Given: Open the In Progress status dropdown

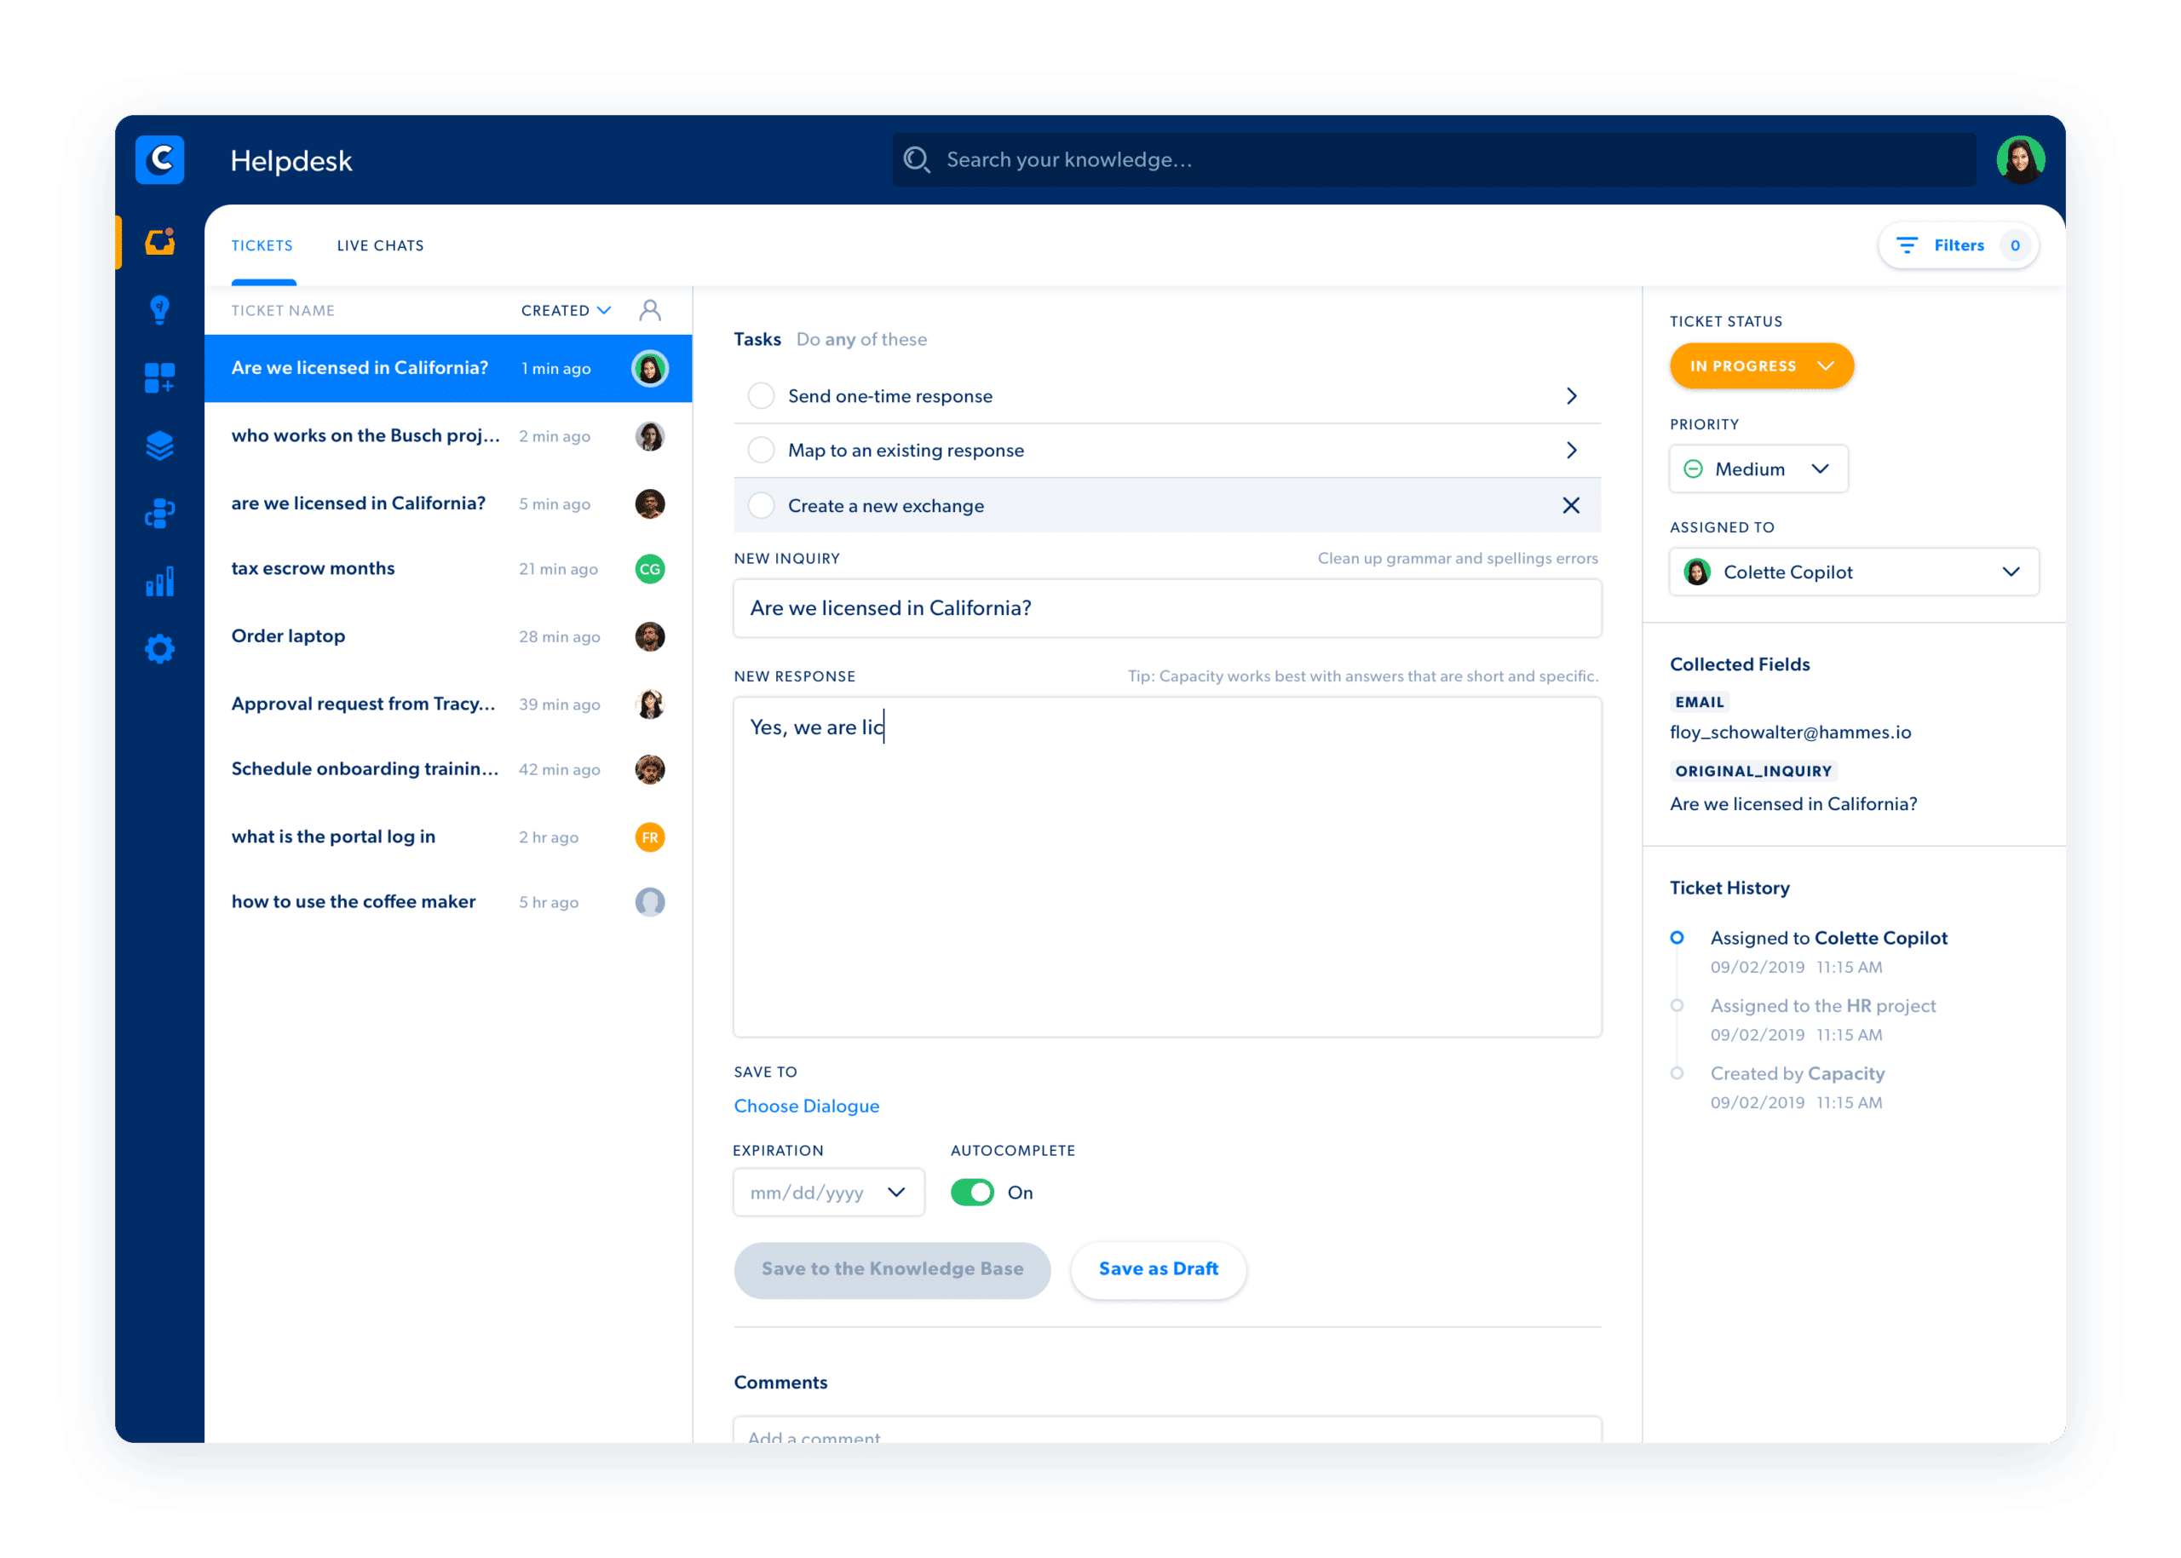Looking at the screenshot, I should point(1761,365).
